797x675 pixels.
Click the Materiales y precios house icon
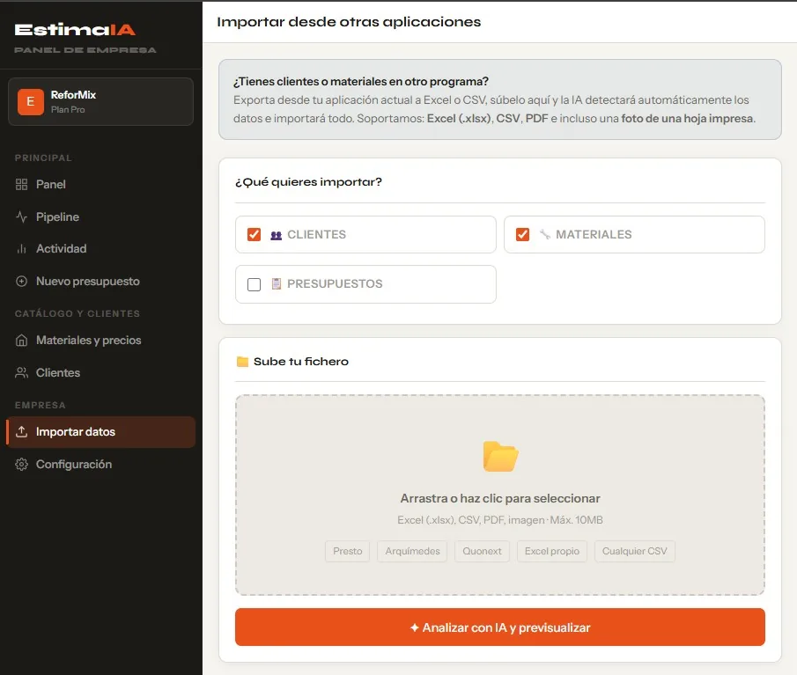(21, 341)
